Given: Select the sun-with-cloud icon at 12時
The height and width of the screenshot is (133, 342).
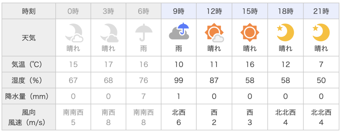Looking at the screenshot, I should click(214, 32).
